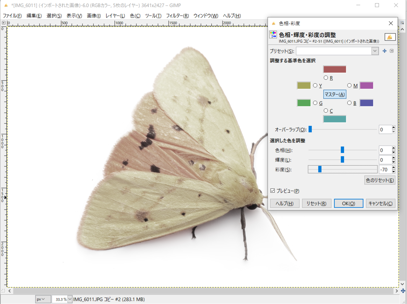This screenshot has width=407, height=304.
Task: Close the 色相-彩度 dialog
Action: click(391, 23)
